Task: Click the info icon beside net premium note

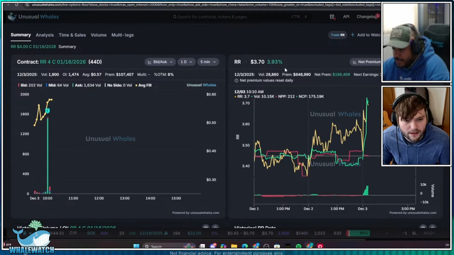Action: (236, 80)
